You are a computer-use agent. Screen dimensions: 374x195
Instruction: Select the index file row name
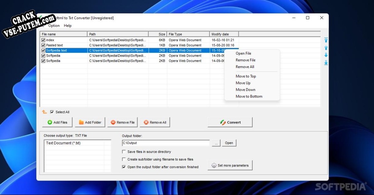point(50,40)
